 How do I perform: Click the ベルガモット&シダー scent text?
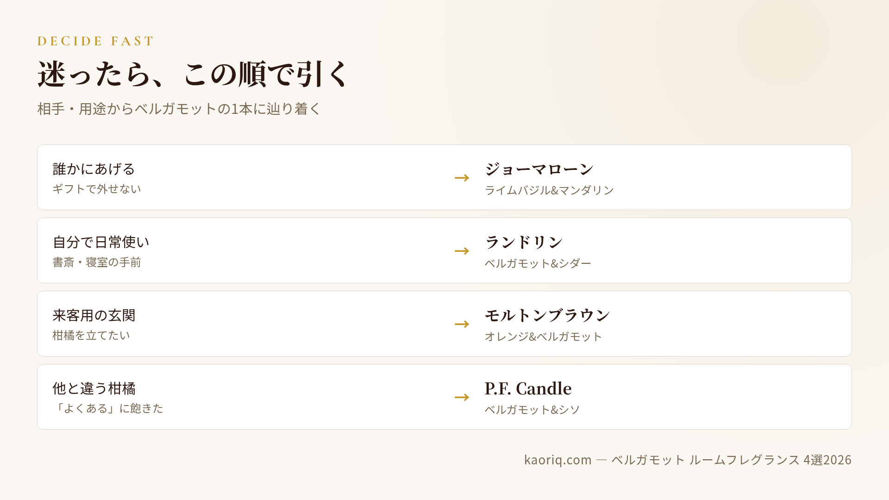(538, 263)
